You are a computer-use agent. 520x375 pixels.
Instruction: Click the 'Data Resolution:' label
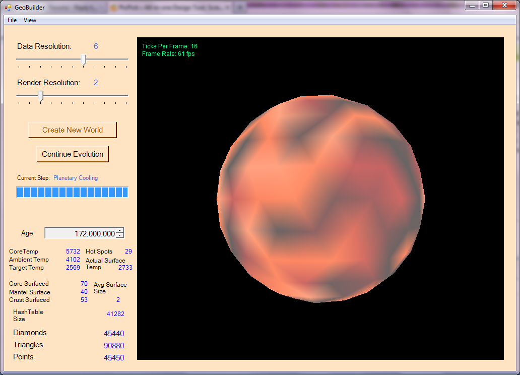[x=44, y=46]
